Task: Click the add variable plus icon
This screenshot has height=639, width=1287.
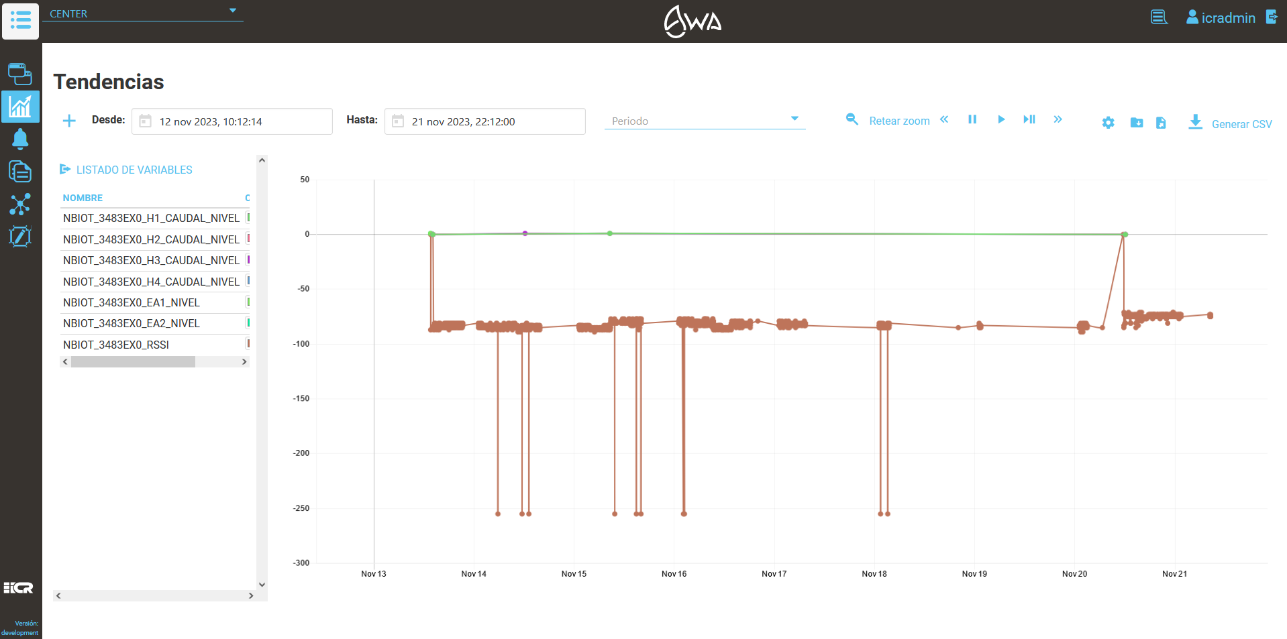Action: (69, 121)
